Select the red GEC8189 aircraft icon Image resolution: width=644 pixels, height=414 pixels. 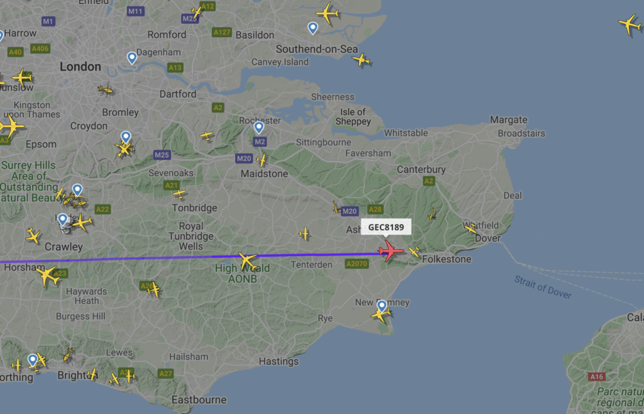pos(391,250)
